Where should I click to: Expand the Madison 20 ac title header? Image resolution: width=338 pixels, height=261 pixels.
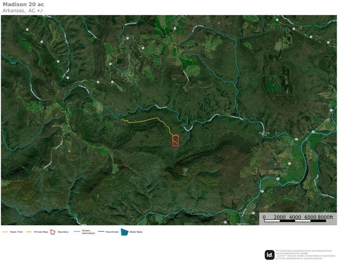pos(23,4)
